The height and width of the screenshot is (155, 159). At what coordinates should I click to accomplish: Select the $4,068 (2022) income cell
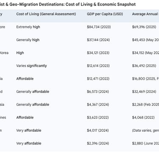[x=143, y=117]
